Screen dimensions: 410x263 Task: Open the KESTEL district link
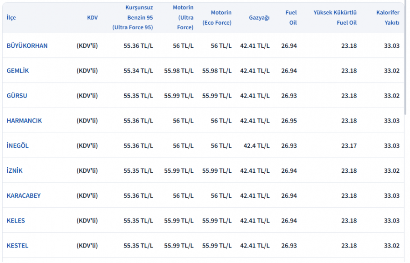[17, 246]
